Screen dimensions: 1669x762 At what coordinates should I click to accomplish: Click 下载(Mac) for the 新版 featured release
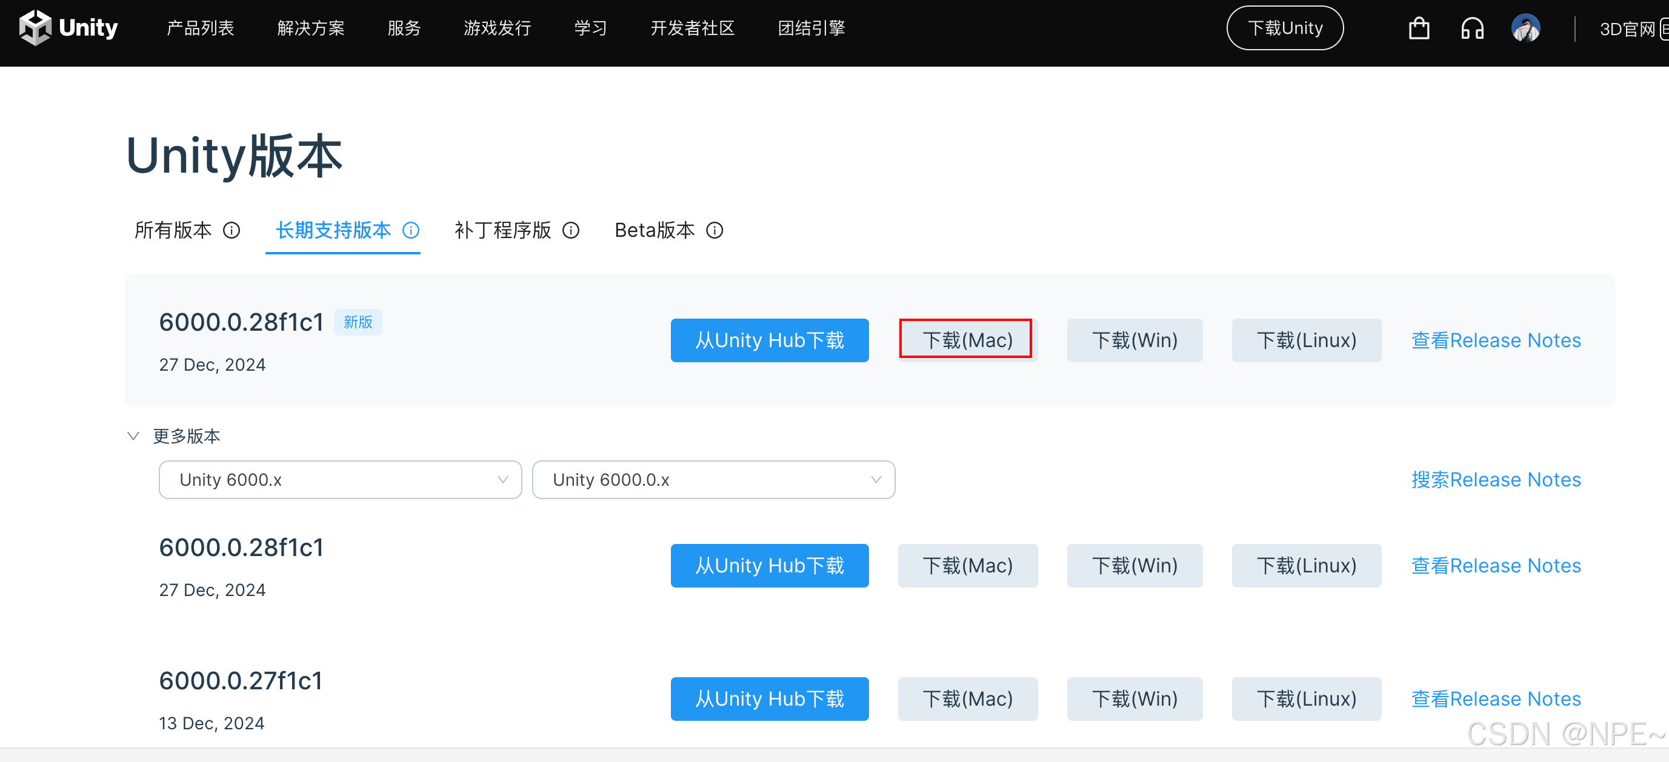(x=967, y=340)
